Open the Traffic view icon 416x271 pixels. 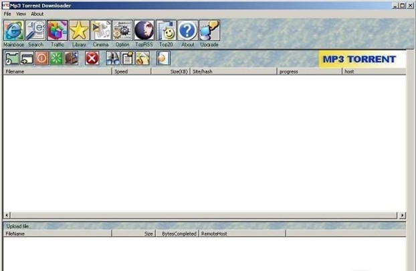pos(58,30)
